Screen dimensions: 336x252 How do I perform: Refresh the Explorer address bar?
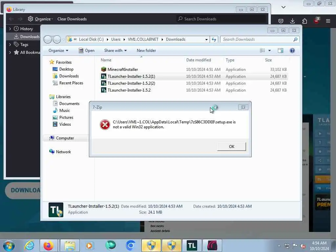pos(214,39)
